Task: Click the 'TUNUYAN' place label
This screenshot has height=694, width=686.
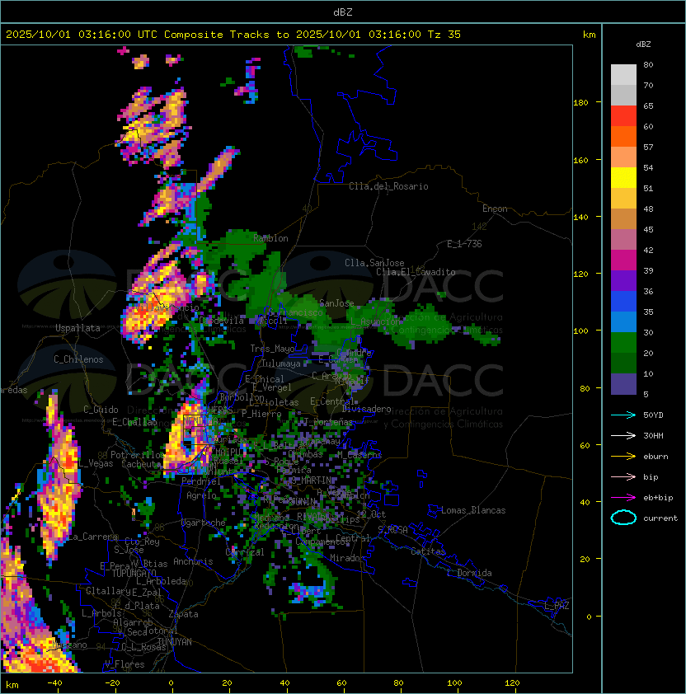Action: [x=175, y=642]
